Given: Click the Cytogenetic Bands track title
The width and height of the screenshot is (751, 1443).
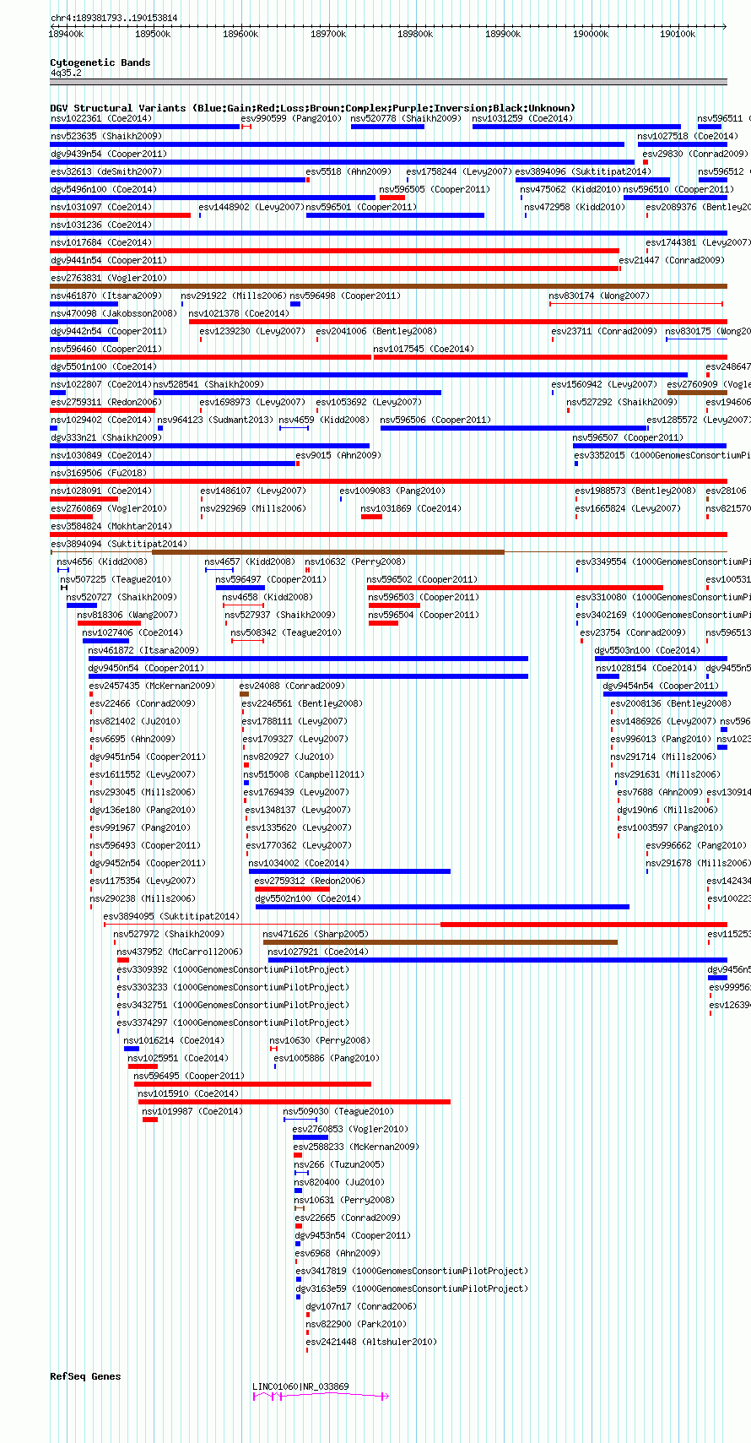Looking at the screenshot, I should [100, 62].
